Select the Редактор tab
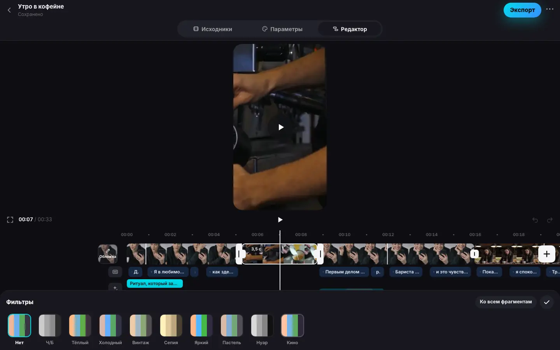The height and width of the screenshot is (350, 560). click(x=350, y=29)
